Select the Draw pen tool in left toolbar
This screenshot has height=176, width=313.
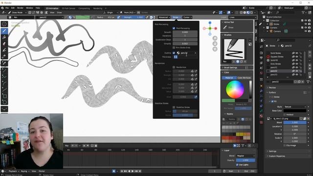pos(4,31)
